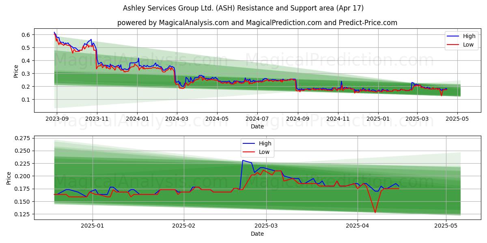Click the '0.4' price tick on top chart
This screenshot has width=487, height=243.
(x=26, y=61)
